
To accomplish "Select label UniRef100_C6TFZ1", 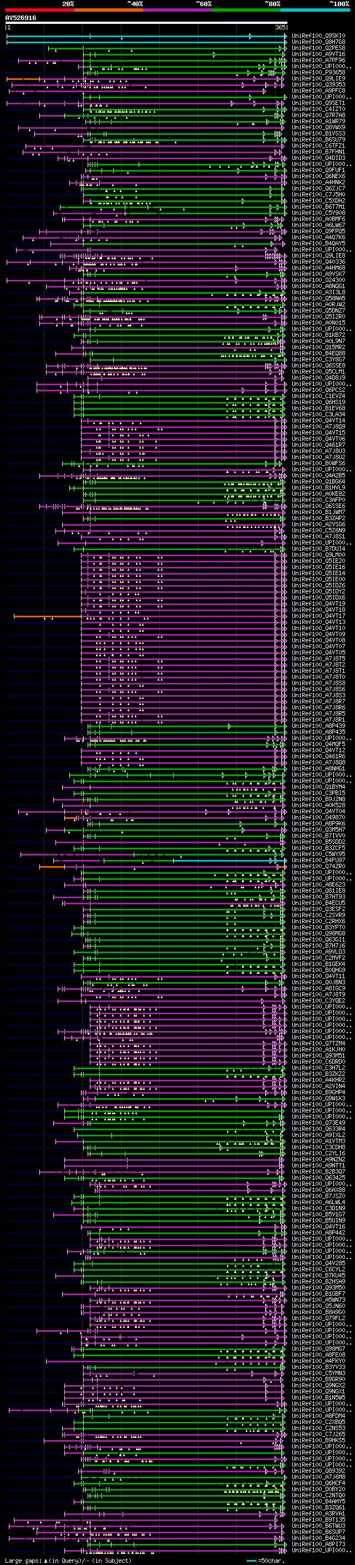I will (x=318, y=145).
